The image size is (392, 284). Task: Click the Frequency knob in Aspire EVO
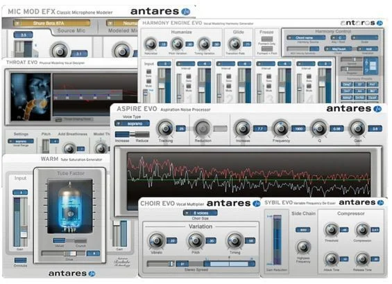(x=281, y=128)
